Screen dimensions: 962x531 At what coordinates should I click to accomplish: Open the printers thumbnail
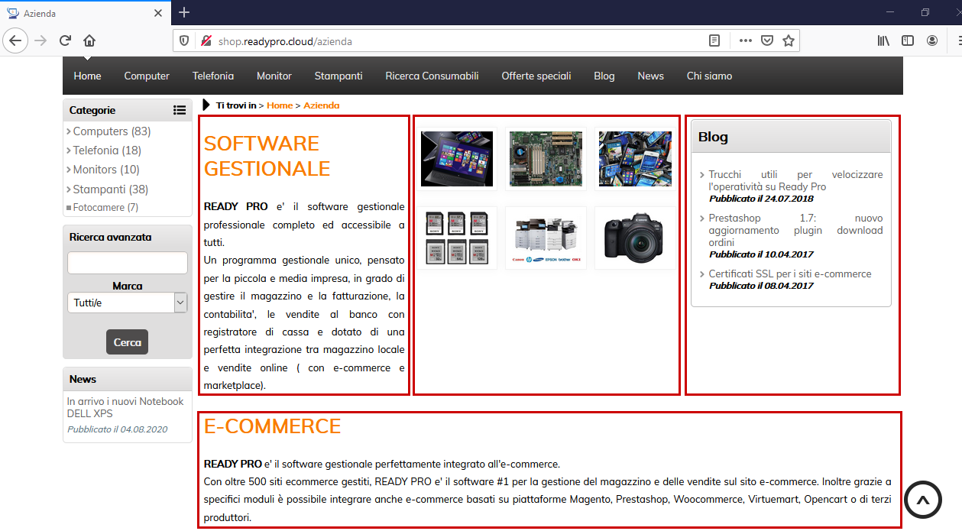546,238
